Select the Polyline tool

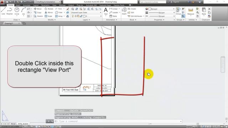point(10,11)
